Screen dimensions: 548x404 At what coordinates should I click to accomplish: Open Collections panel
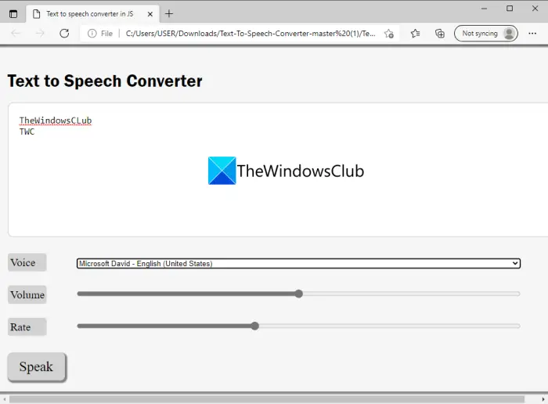(440, 33)
